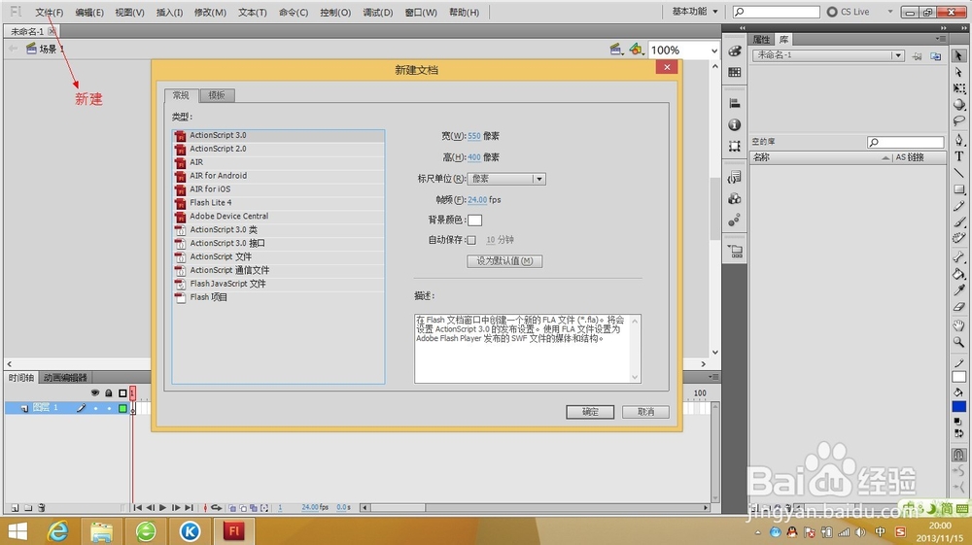Select the Subselection tool
Image resolution: width=972 pixels, height=545 pixels.
[958, 72]
